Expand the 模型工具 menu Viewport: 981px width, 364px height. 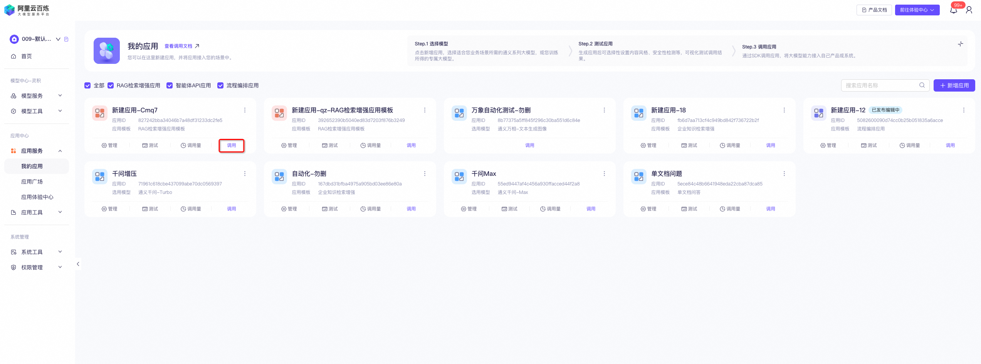[37, 111]
